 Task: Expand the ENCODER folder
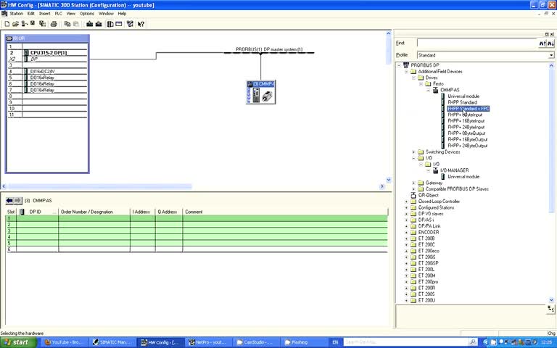click(406, 232)
